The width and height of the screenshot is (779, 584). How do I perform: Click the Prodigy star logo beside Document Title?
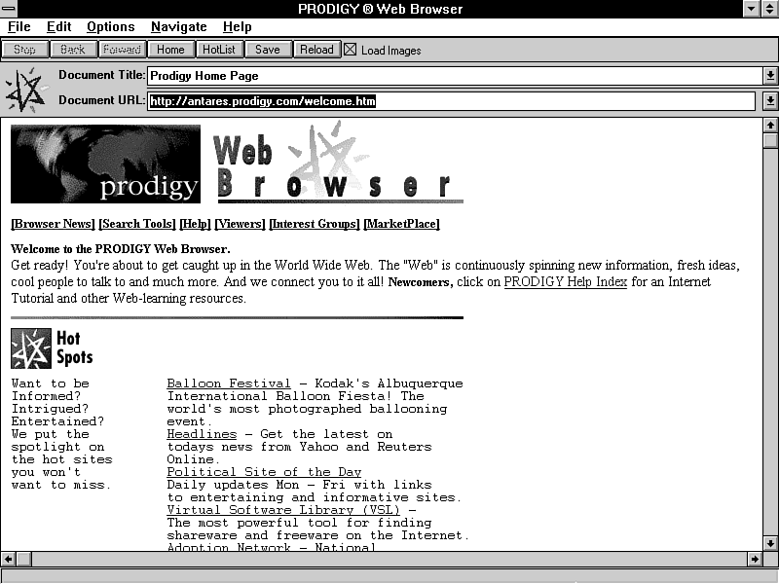pos(25,90)
